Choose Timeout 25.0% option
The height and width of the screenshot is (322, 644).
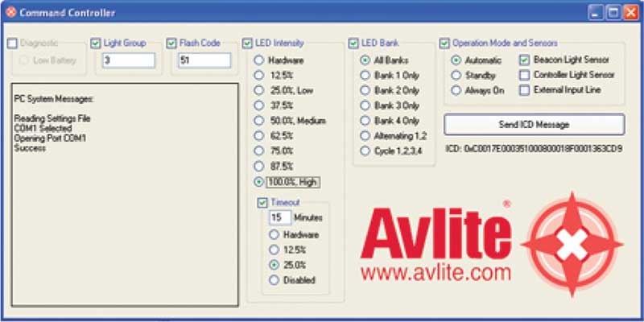pyautogui.click(x=274, y=266)
